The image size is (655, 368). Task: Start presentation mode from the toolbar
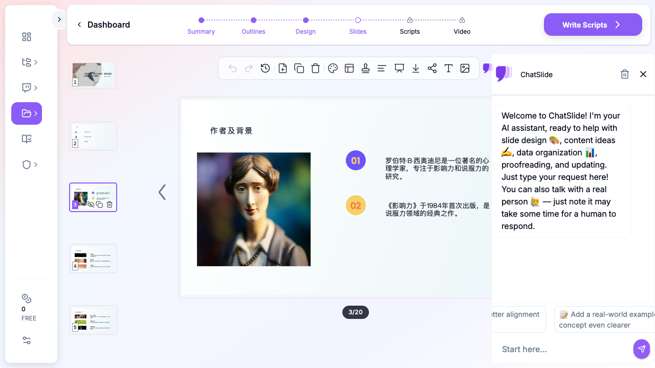[399, 68]
